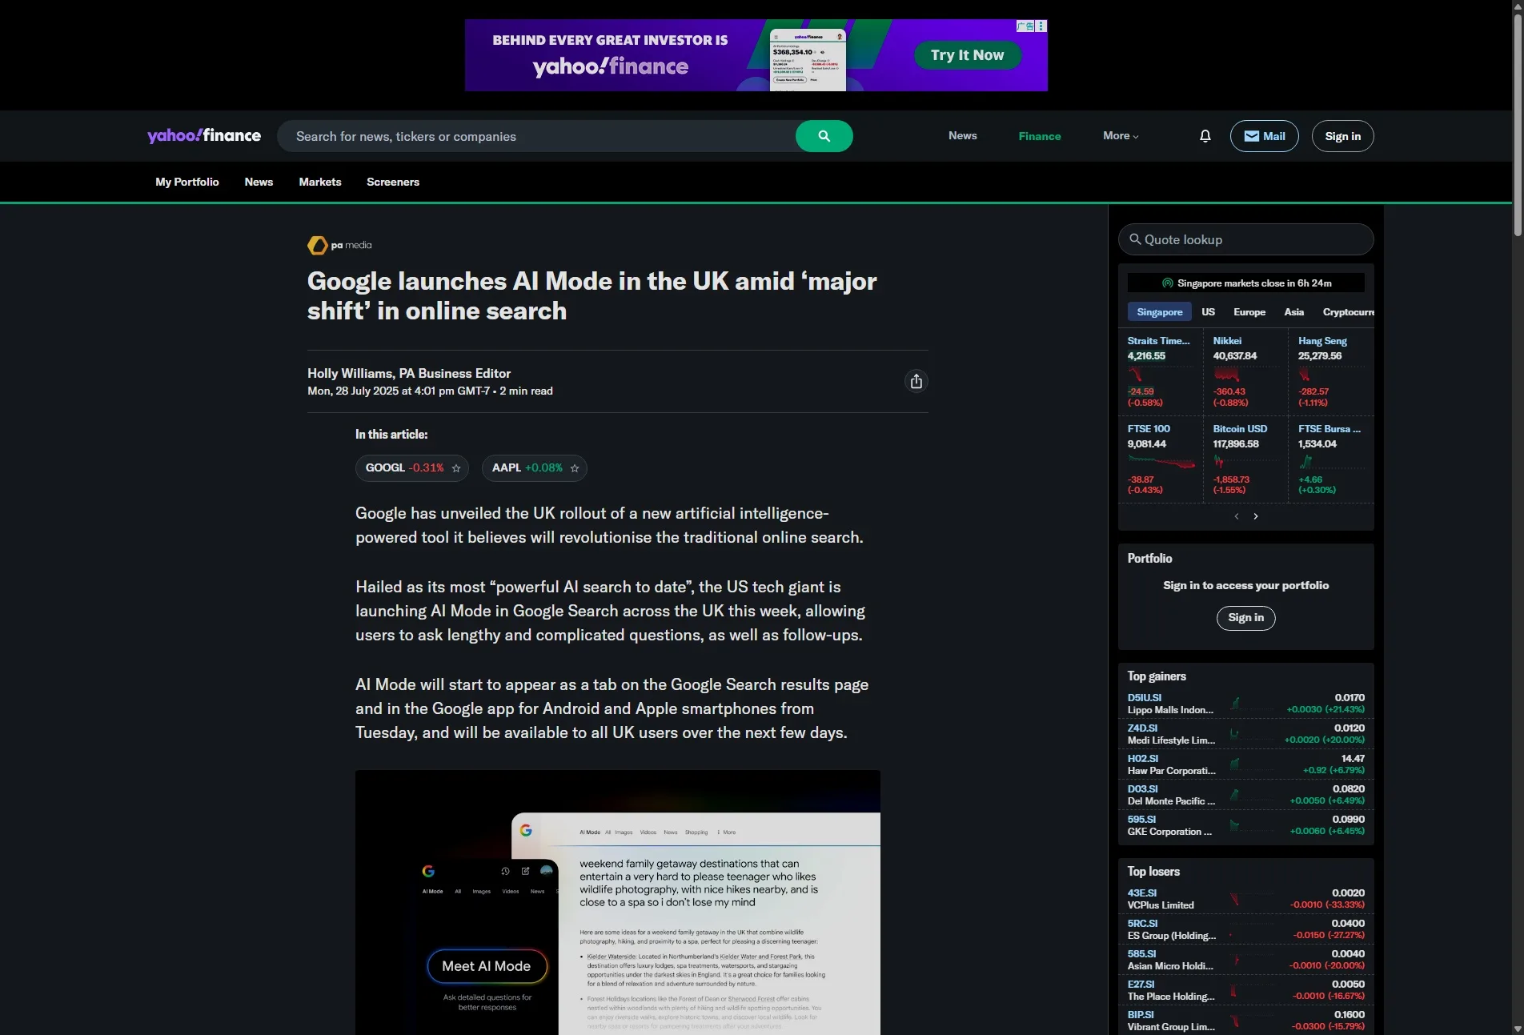Click Sign in under Portfolio
This screenshot has width=1524, height=1035.
tap(1245, 618)
